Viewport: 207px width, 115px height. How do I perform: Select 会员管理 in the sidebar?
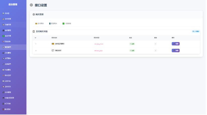tap(8, 30)
